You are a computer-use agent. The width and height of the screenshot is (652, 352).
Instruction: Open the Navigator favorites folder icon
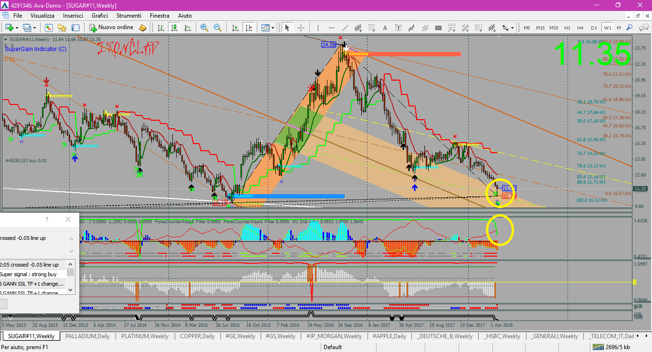[x=62, y=28]
